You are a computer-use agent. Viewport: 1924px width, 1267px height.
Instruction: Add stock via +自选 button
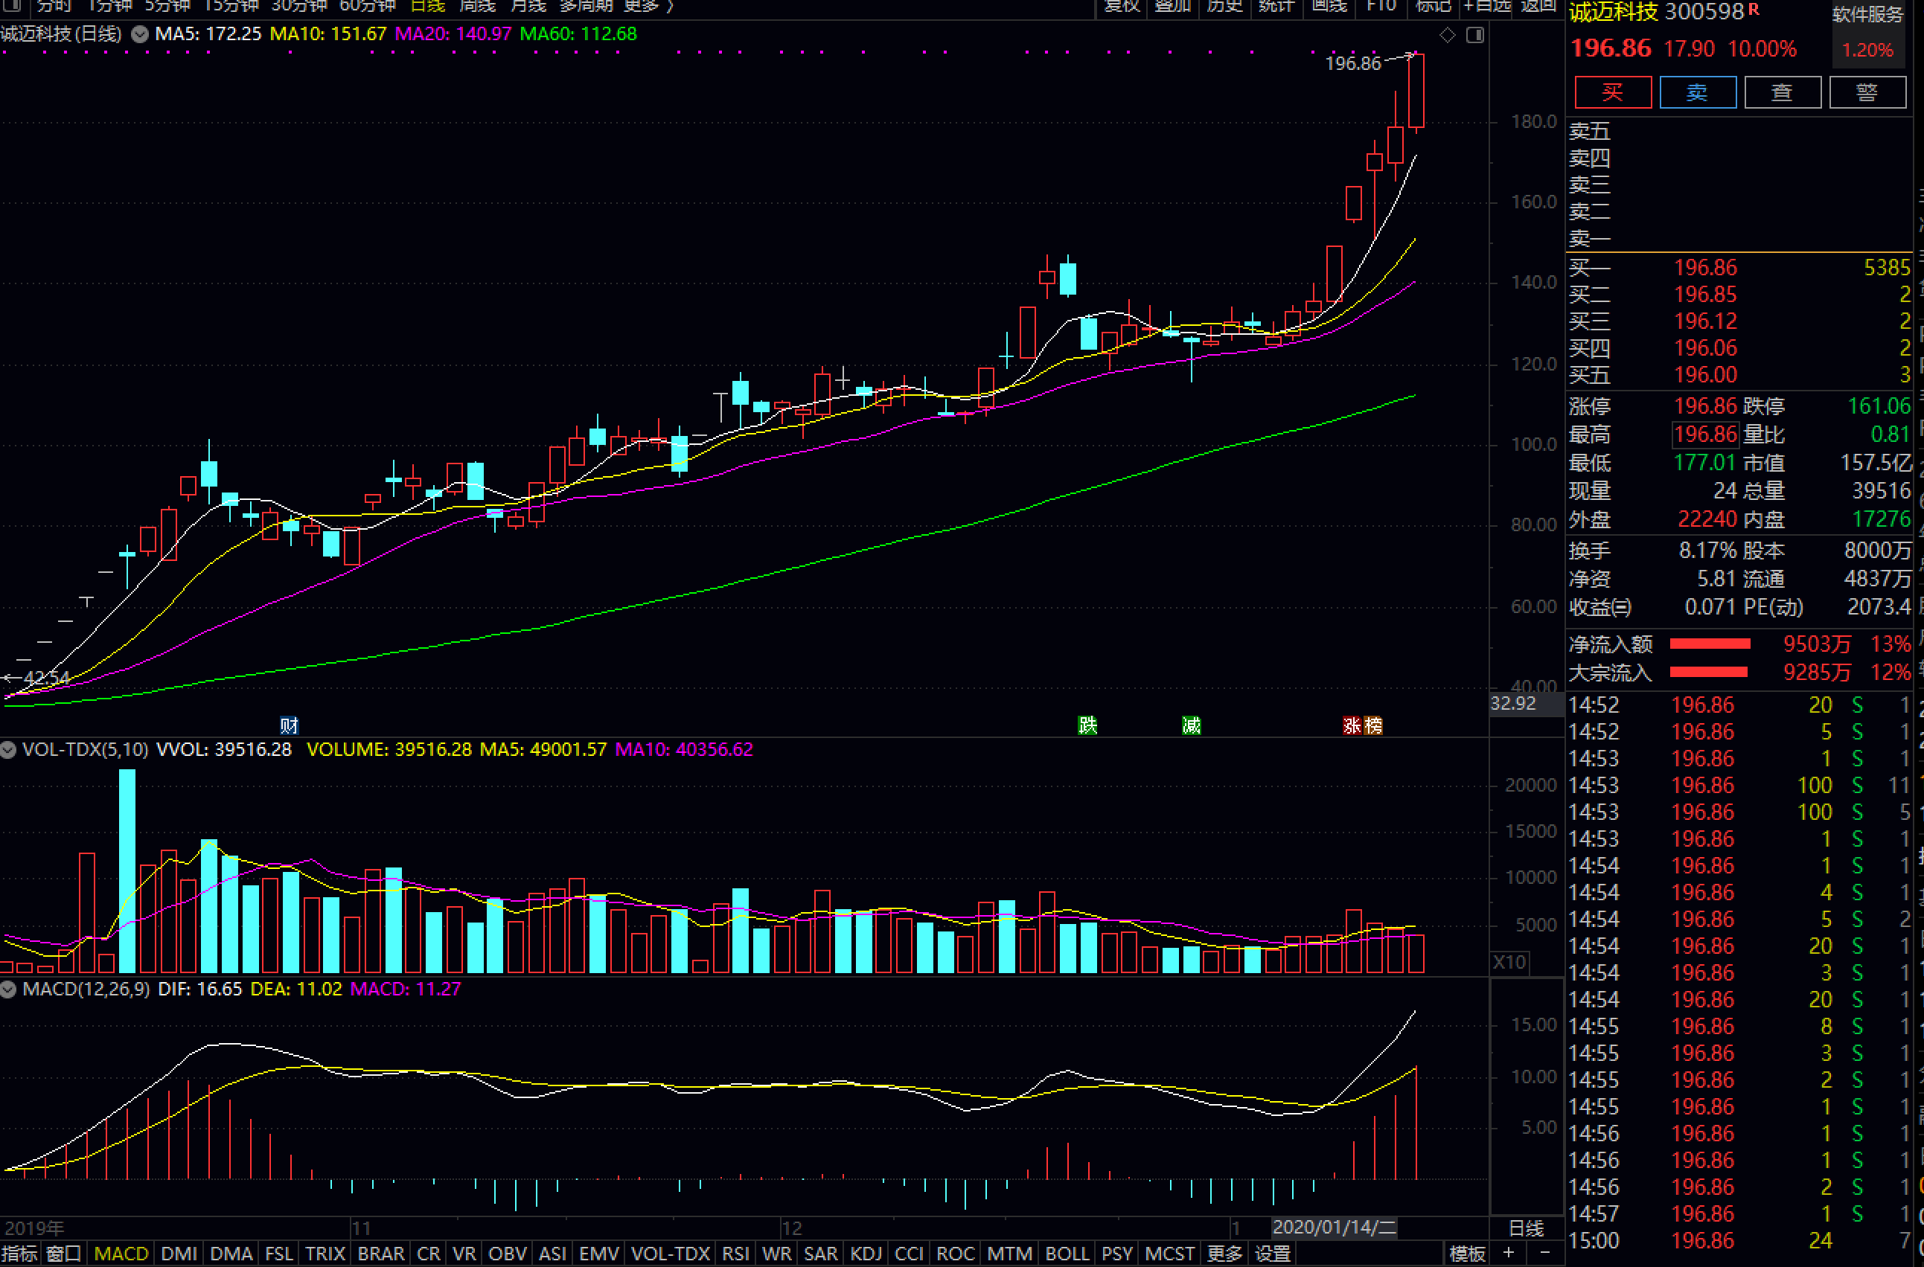coord(1486,6)
